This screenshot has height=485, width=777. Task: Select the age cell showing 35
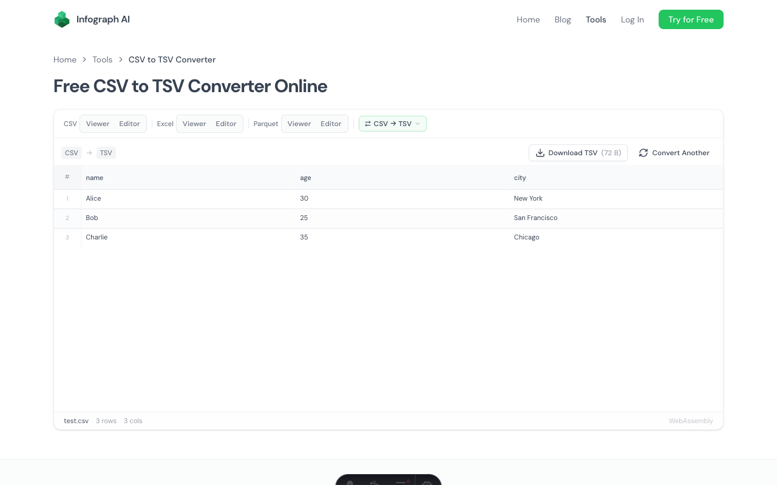pyautogui.click(x=402, y=237)
